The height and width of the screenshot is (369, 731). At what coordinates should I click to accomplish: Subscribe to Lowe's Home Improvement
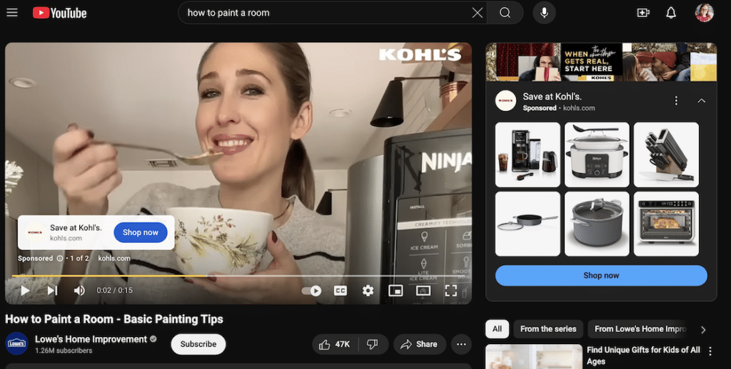coord(198,344)
